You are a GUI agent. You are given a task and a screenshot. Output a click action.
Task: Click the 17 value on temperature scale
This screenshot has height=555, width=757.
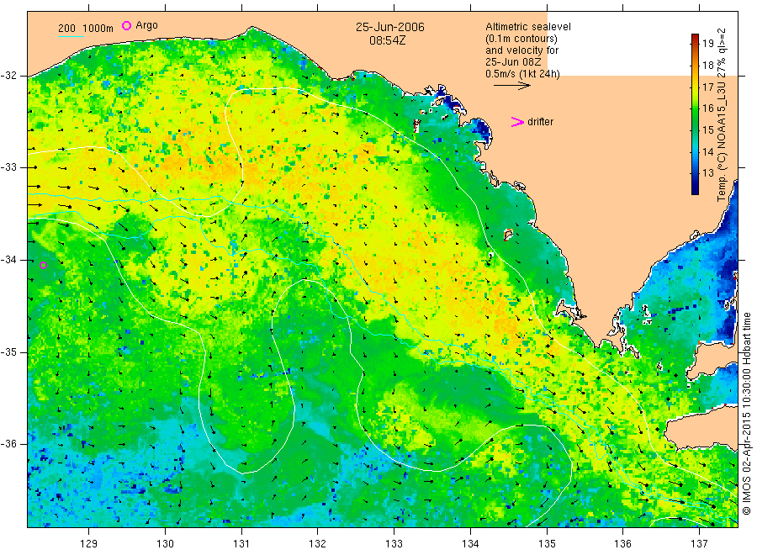[707, 87]
